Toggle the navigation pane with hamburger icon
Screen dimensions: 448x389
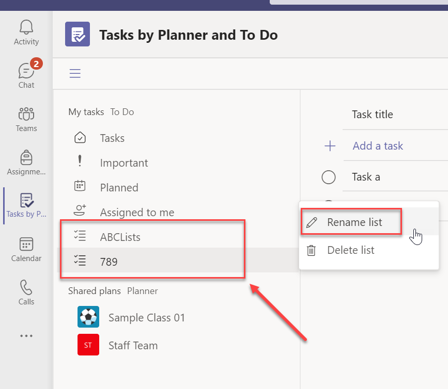tap(75, 73)
